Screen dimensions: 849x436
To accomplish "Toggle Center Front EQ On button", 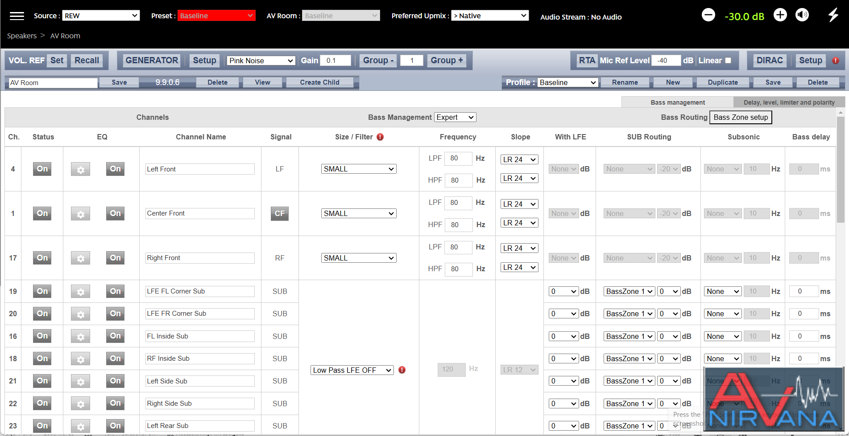I will pos(116,213).
